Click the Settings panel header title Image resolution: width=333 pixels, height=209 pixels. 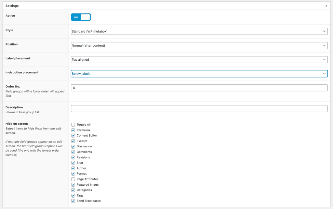click(12, 6)
